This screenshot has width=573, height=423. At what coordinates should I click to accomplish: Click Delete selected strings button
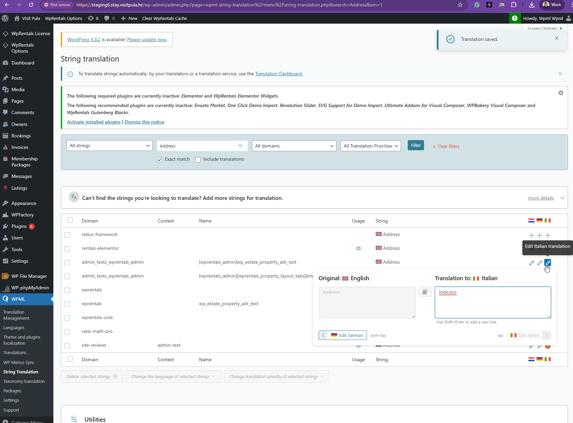point(92,376)
